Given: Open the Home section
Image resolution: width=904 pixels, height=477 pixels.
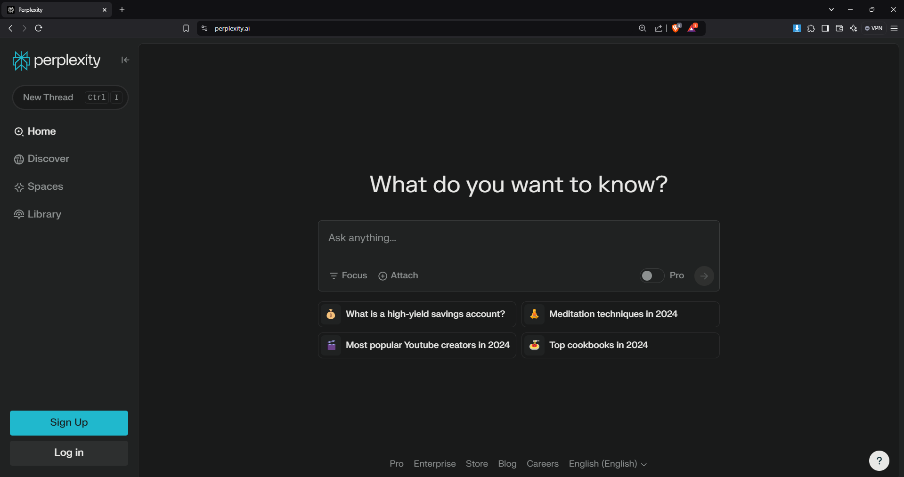Looking at the screenshot, I should coord(35,131).
